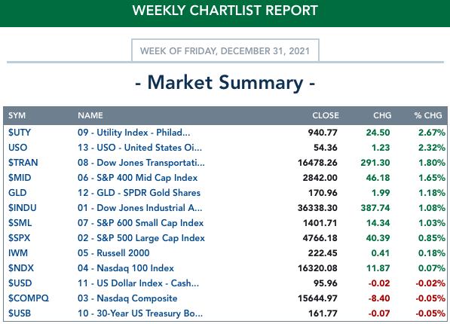Click the CLOSE column header
450x324 pixels.
[326, 115]
